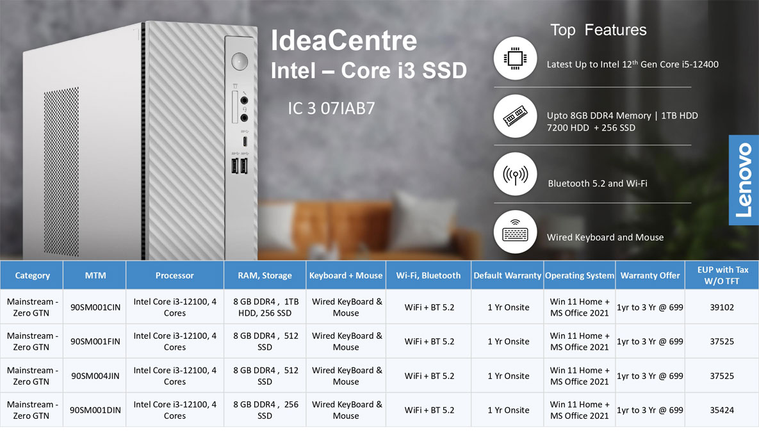Click the "EUP with Tax W/O TFT" header

[x=722, y=275]
